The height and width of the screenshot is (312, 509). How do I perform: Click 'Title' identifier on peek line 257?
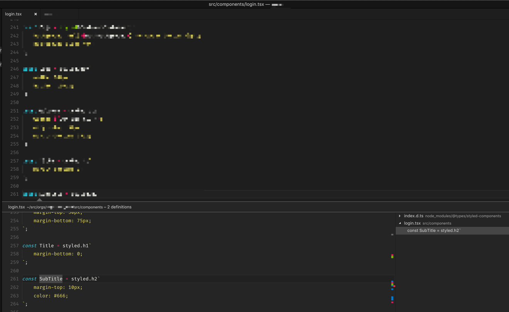(x=47, y=246)
